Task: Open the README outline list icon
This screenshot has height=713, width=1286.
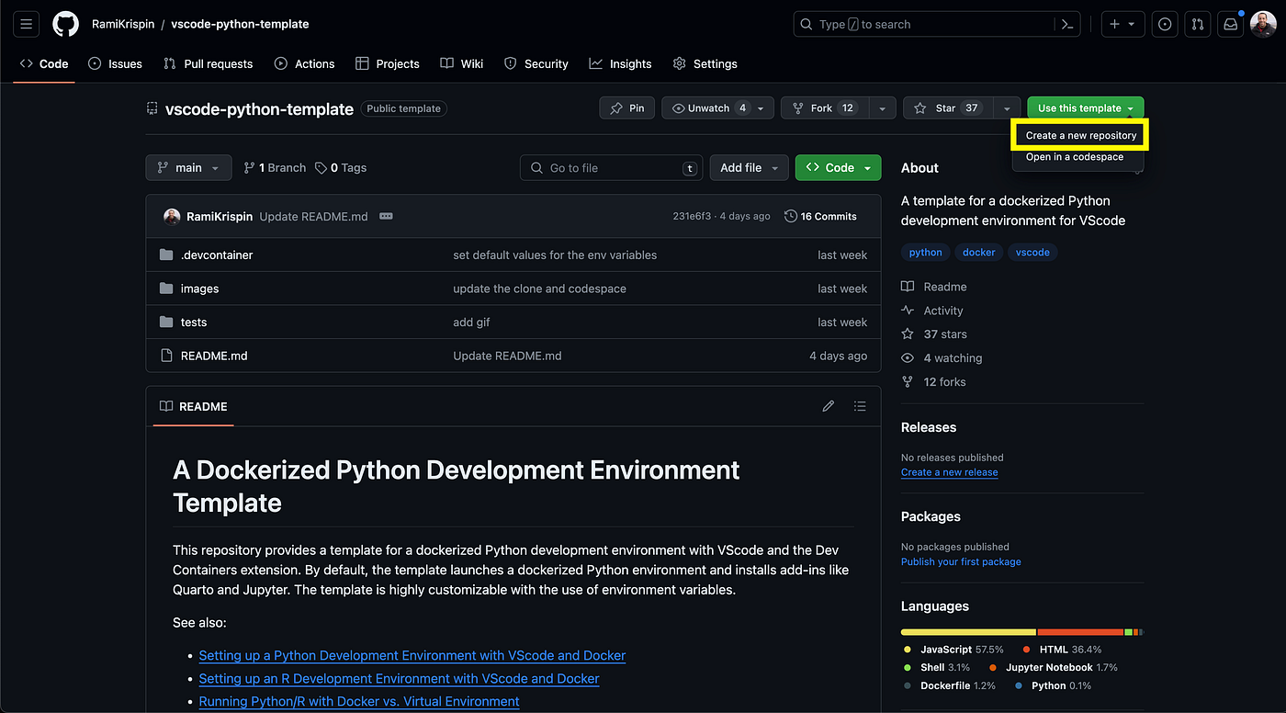Action: point(860,406)
